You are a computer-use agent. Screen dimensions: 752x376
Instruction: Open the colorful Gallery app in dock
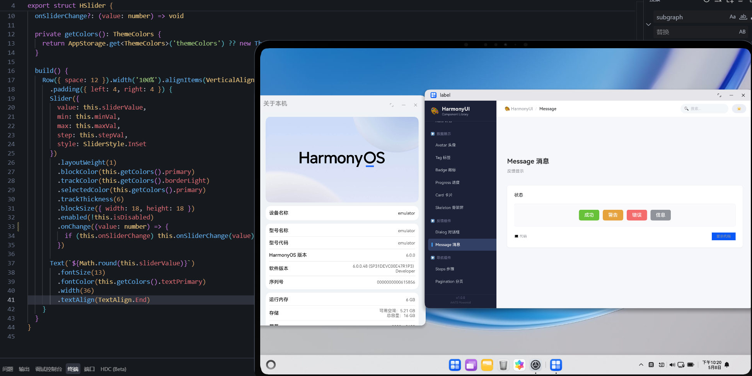tap(519, 365)
